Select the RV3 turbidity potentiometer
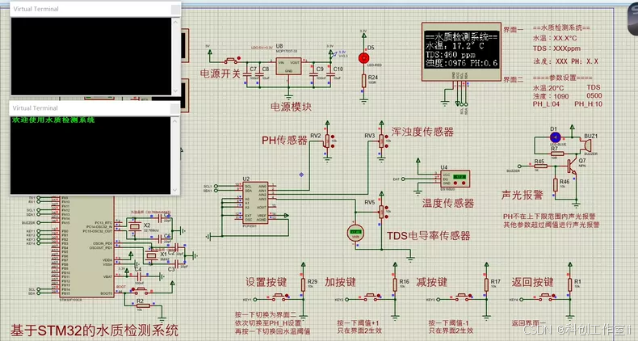The height and width of the screenshot is (341, 638). (x=381, y=141)
